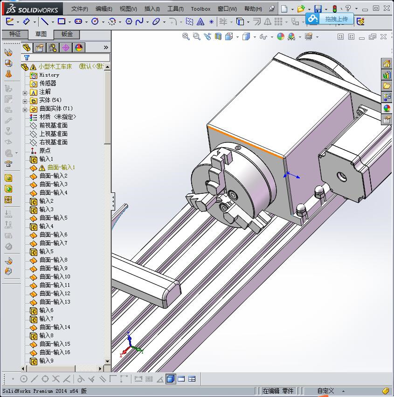This screenshot has width=394, height=397.
Task: Switch to the 特征 features tab
Action: tap(15, 34)
